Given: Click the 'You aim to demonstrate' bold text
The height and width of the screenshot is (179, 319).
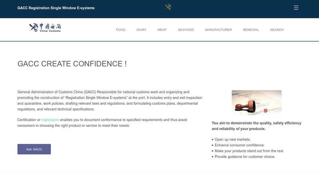Looking at the screenshot, I should coord(256,126).
